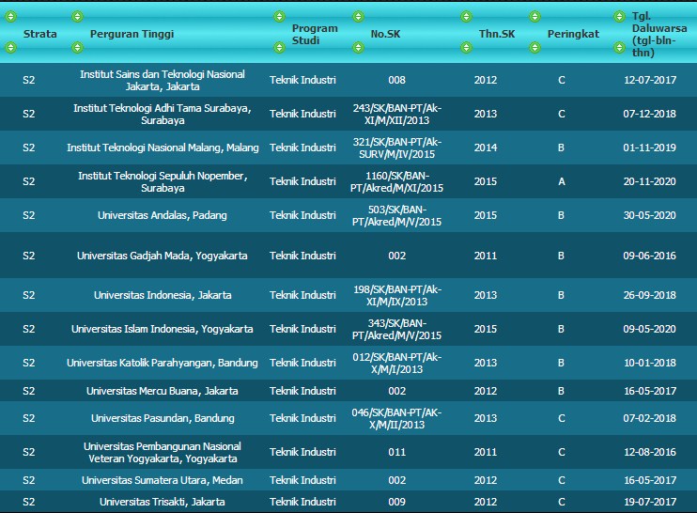
Task: Click expiry date 09-06-2016
Action: click(649, 256)
